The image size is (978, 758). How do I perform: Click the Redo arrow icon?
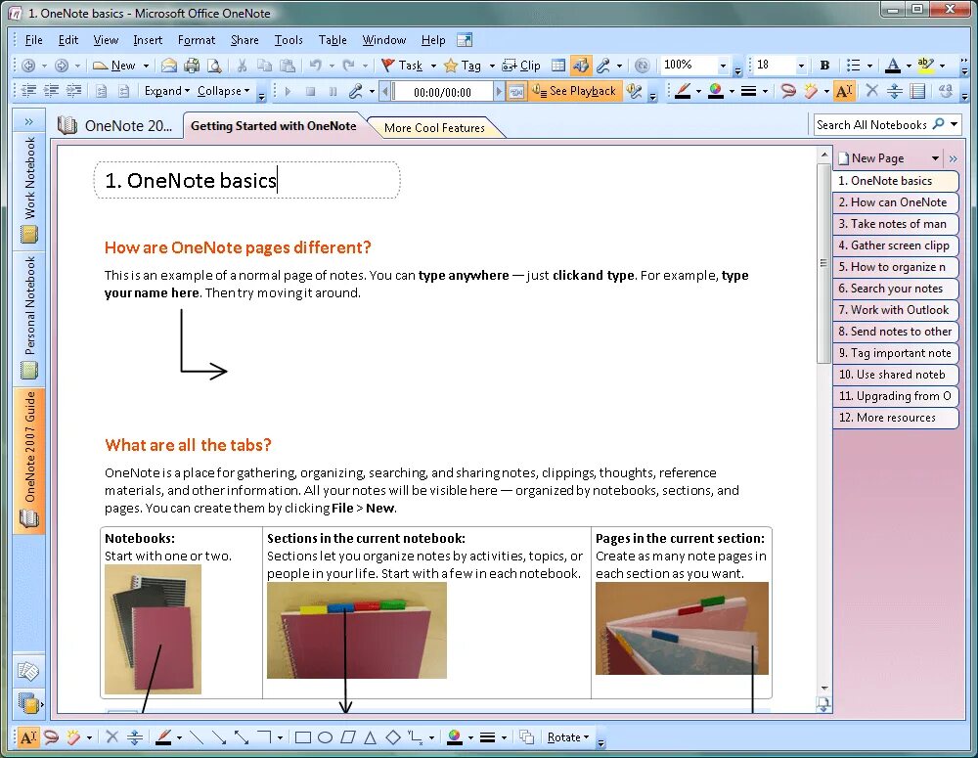[x=349, y=66]
